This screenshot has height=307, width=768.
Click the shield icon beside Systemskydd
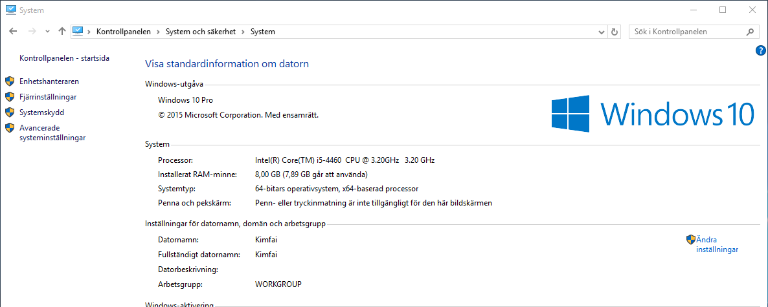[x=9, y=112]
